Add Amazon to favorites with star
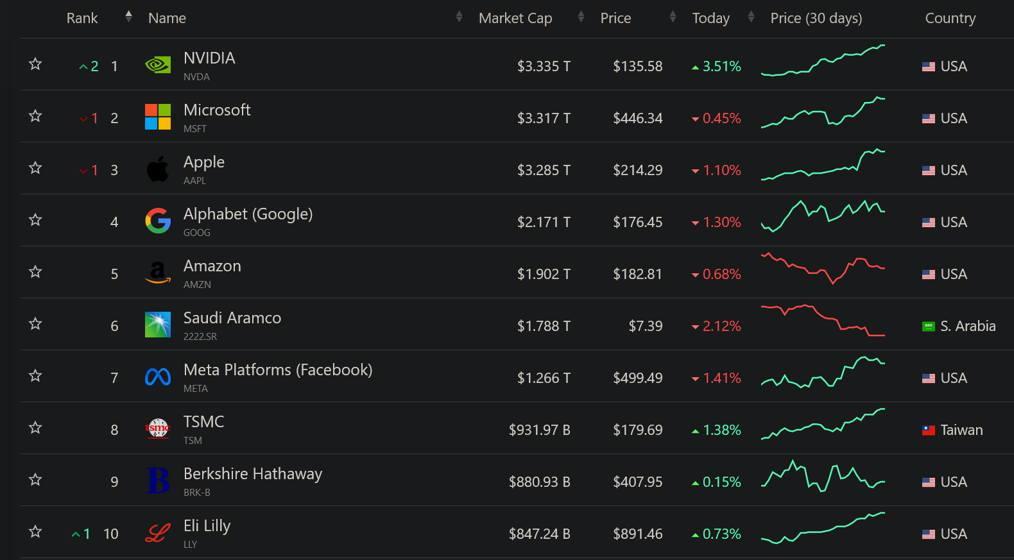1014x560 pixels. pos(35,271)
